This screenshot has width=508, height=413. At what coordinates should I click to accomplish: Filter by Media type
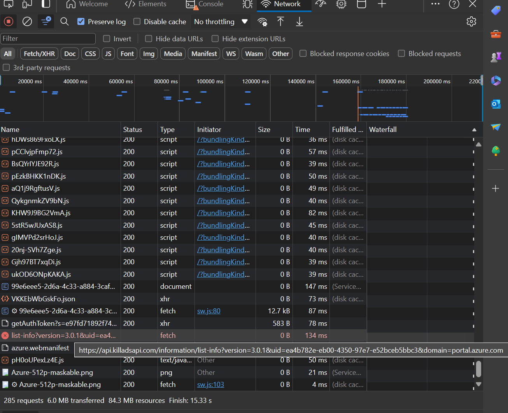(173, 54)
